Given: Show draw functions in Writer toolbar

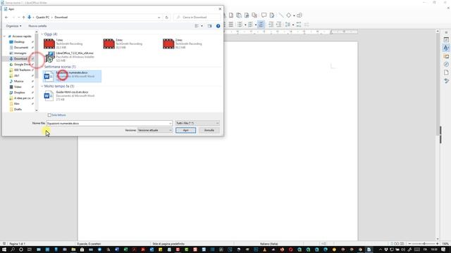Looking at the screenshot, I should 299,15.
